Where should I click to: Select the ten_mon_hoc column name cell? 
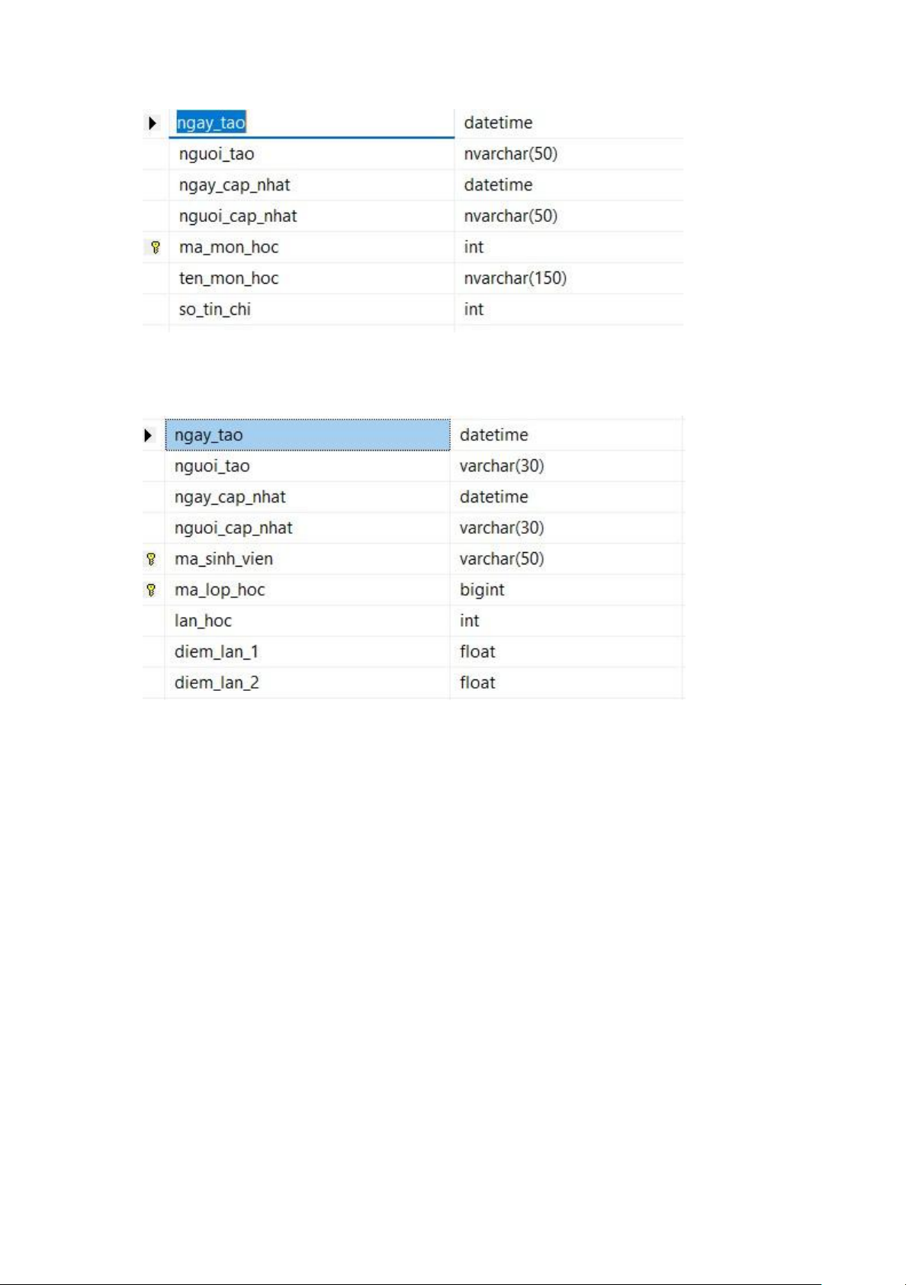click(x=229, y=278)
